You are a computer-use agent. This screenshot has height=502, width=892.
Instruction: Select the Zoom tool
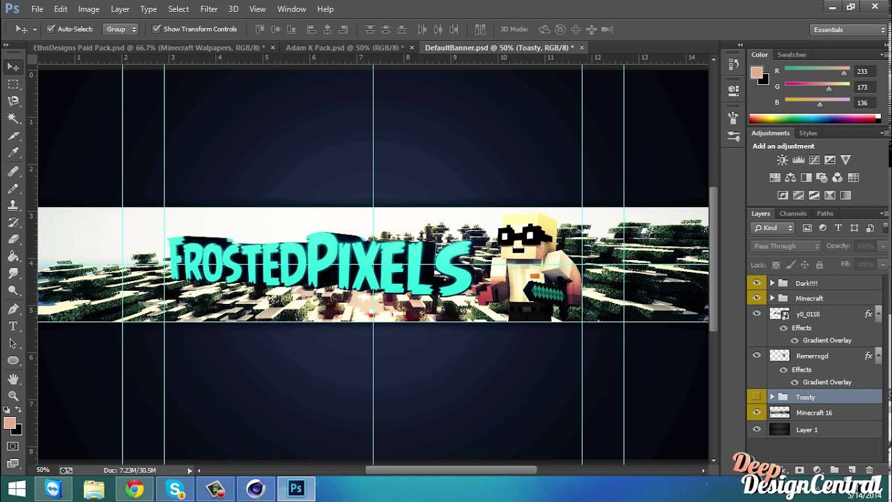pos(13,396)
